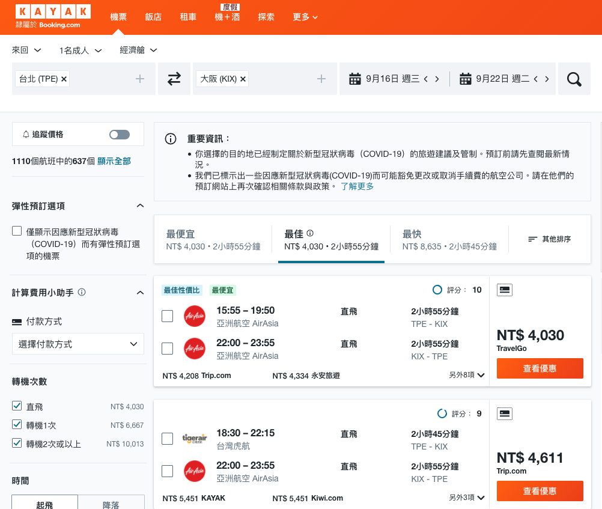
Task: Click the 查看優惠 button for TravelGo
Action: (539, 368)
